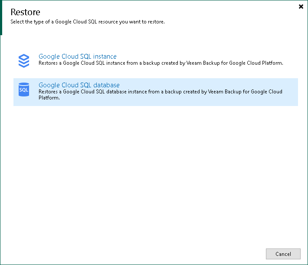This screenshot has height=265, width=308.
Task: Click the Cloud SQL instance description text
Action: tap(161, 63)
